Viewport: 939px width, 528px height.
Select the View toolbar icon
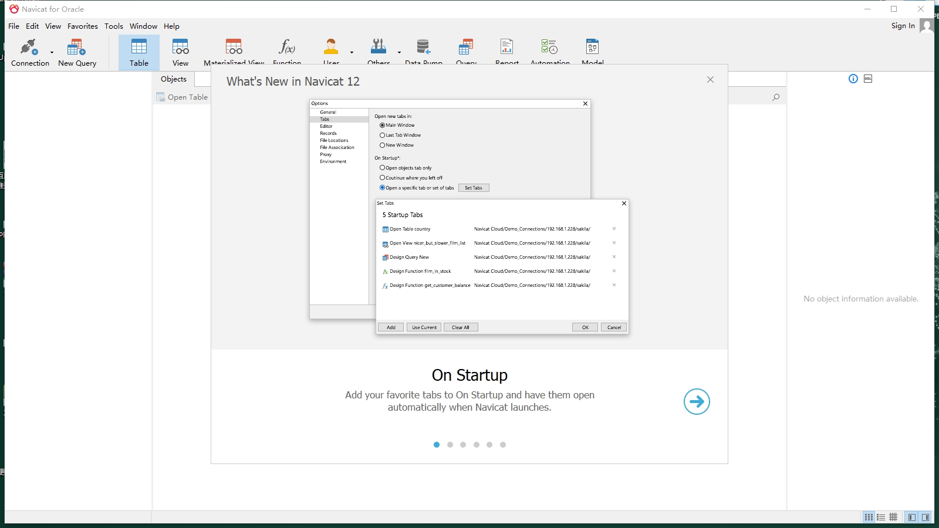click(180, 53)
